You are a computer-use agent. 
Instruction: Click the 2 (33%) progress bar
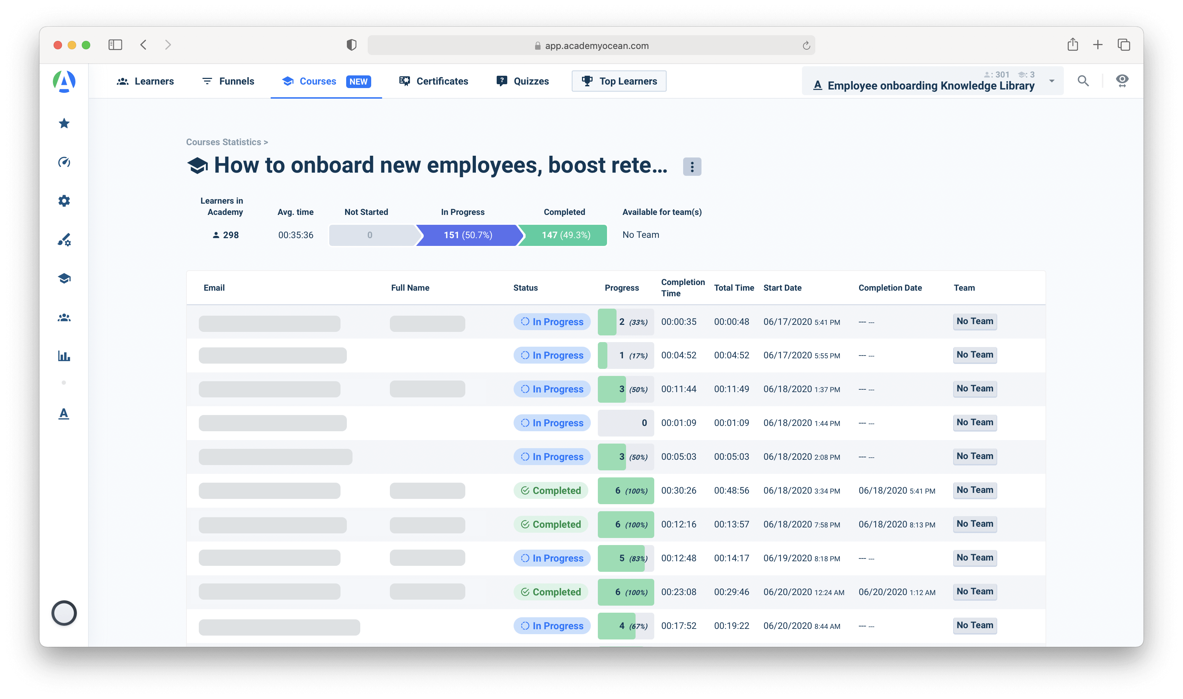626,322
